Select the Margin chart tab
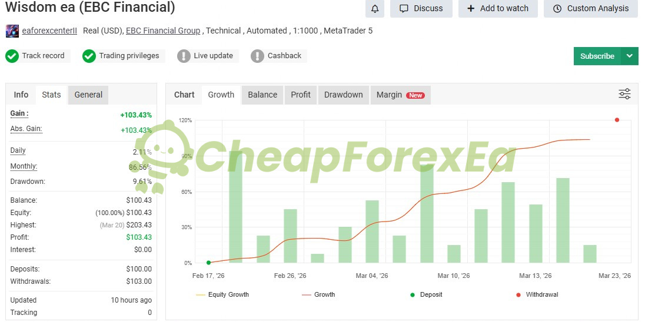 pyautogui.click(x=401, y=95)
